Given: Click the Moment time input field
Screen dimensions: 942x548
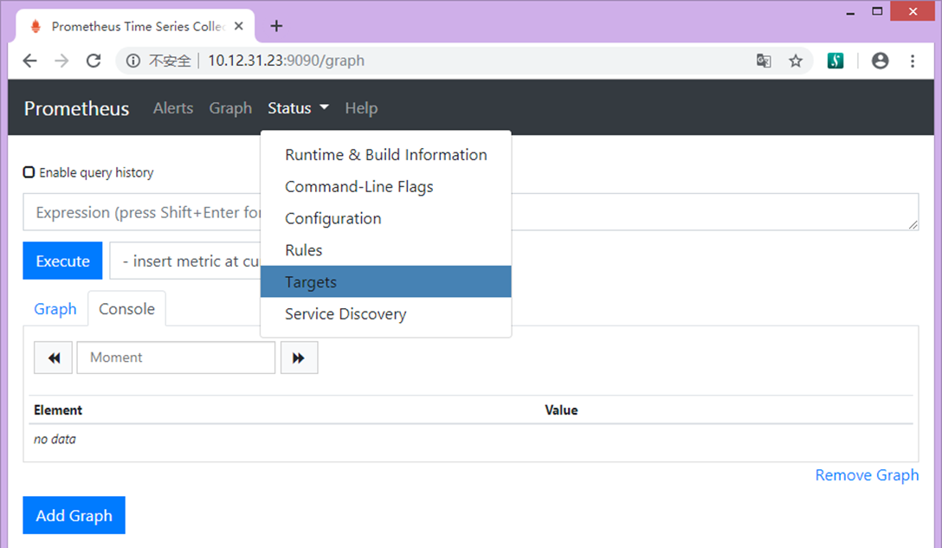Looking at the screenshot, I should [x=176, y=358].
